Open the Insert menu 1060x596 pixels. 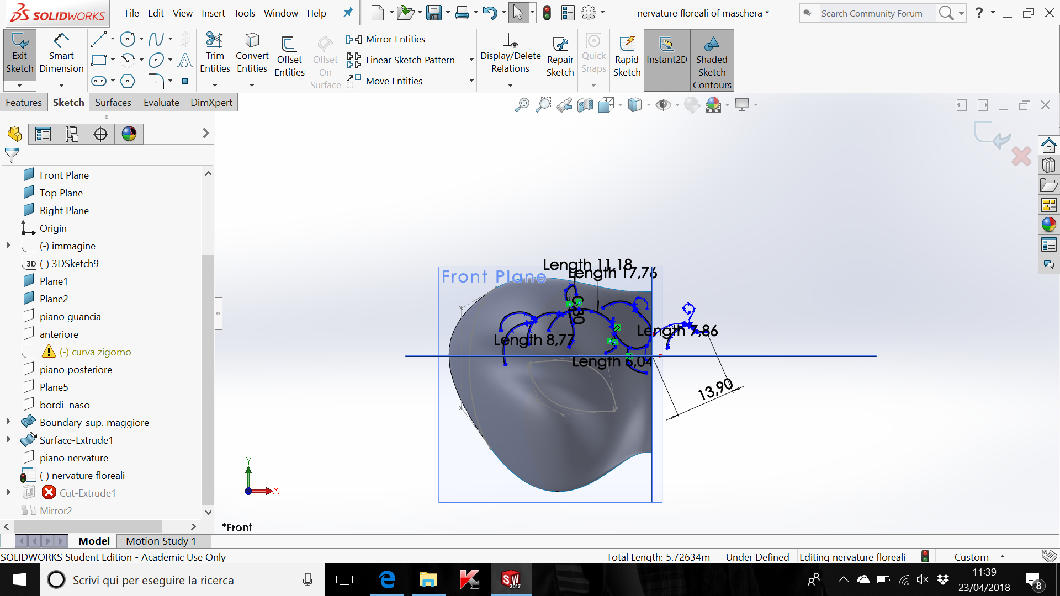(x=213, y=13)
